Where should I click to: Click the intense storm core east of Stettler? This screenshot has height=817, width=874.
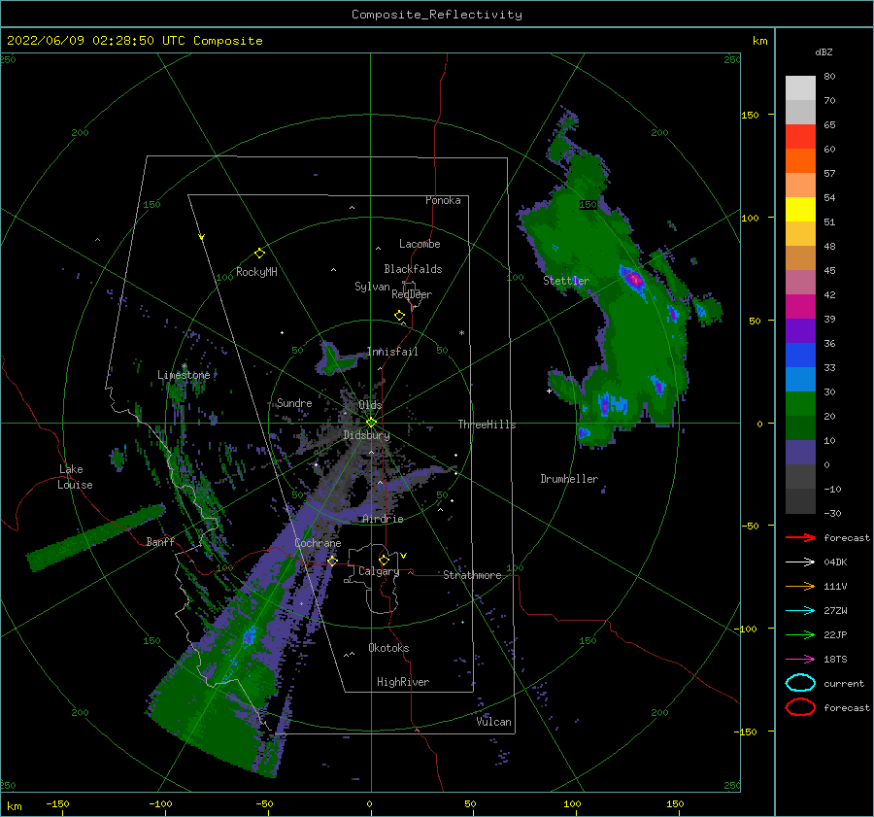point(633,278)
